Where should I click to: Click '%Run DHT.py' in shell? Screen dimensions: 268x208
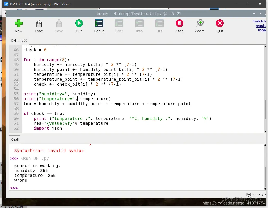tap(35, 159)
